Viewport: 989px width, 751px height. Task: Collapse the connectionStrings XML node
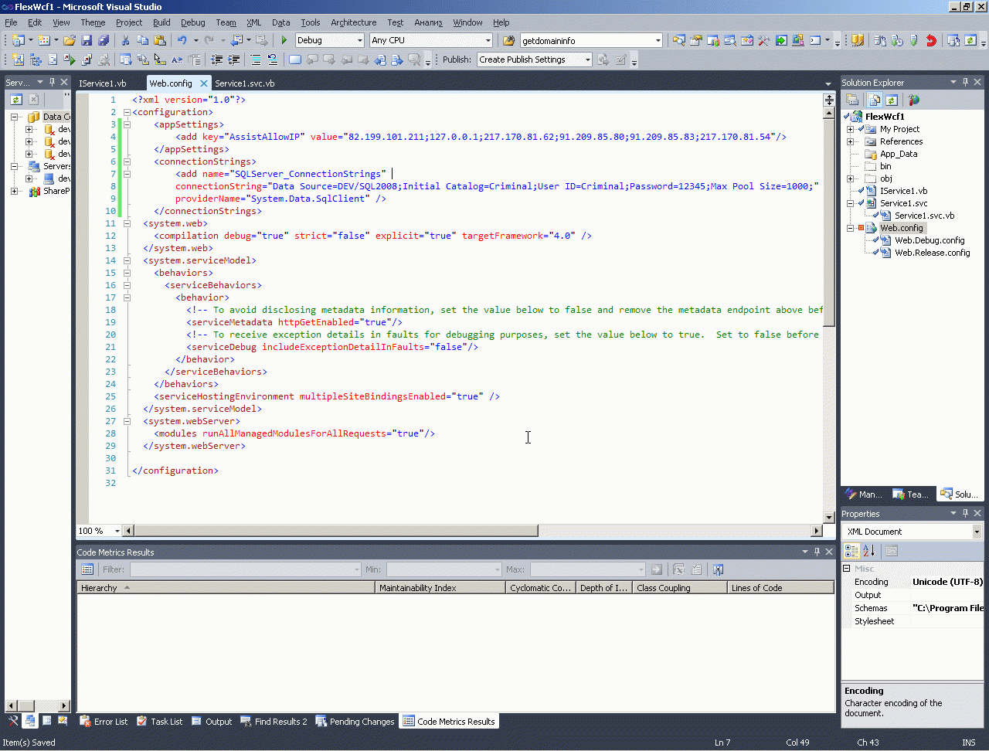pos(127,161)
